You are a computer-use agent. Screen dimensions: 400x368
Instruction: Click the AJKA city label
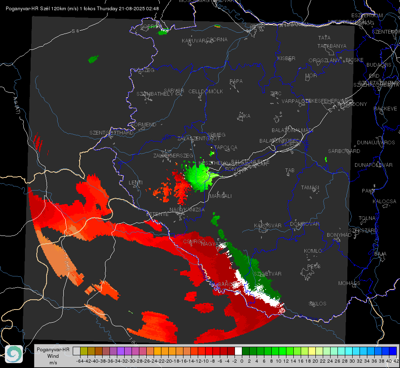point(244,116)
